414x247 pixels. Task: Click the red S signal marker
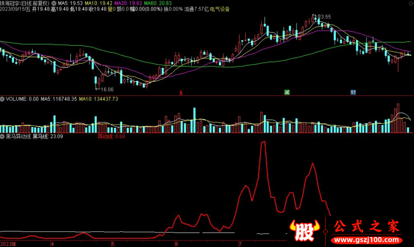181,93
